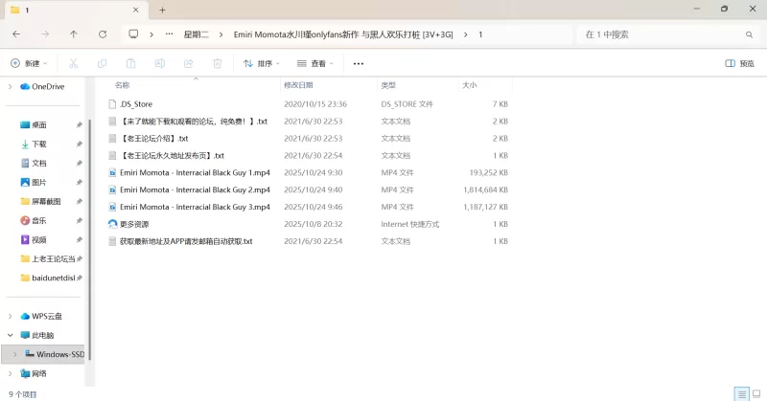Open the three-dot See more menu
Image resolution: width=767 pixels, height=401 pixels.
pos(359,63)
